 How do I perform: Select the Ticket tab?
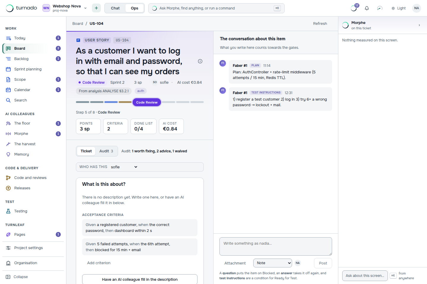coord(86,151)
